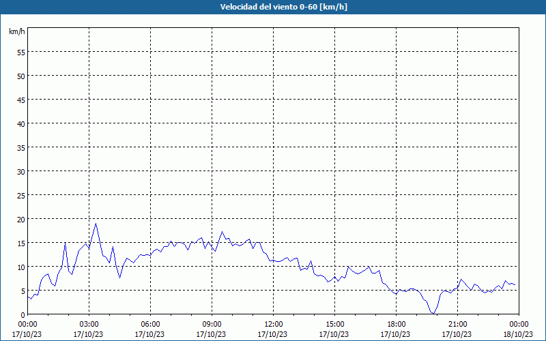546x341 pixels.
Task: Click the "17/10/23" date under 06:00
Action: (x=149, y=334)
